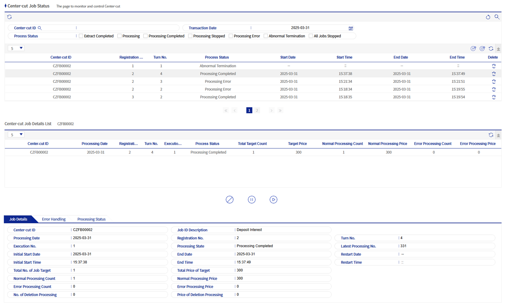Delete the Abnormal Termination job row
This screenshot has height=305, width=507.
click(493, 66)
